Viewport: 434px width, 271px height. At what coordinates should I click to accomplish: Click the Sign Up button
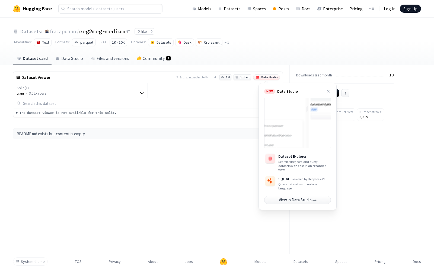tap(410, 9)
